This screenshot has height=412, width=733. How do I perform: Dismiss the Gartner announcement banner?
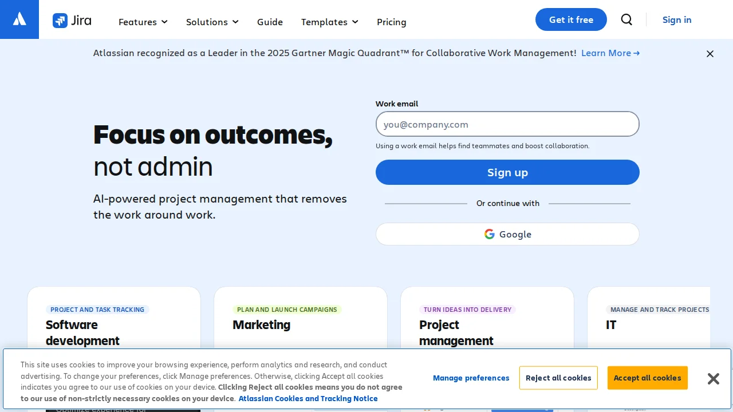pos(710,54)
